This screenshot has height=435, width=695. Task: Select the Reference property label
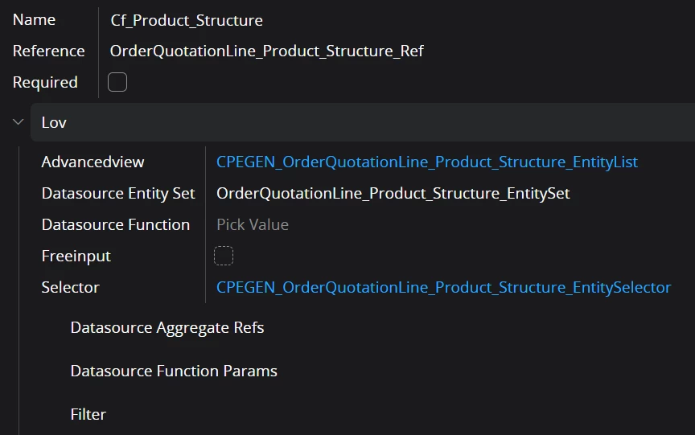(48, 51)
